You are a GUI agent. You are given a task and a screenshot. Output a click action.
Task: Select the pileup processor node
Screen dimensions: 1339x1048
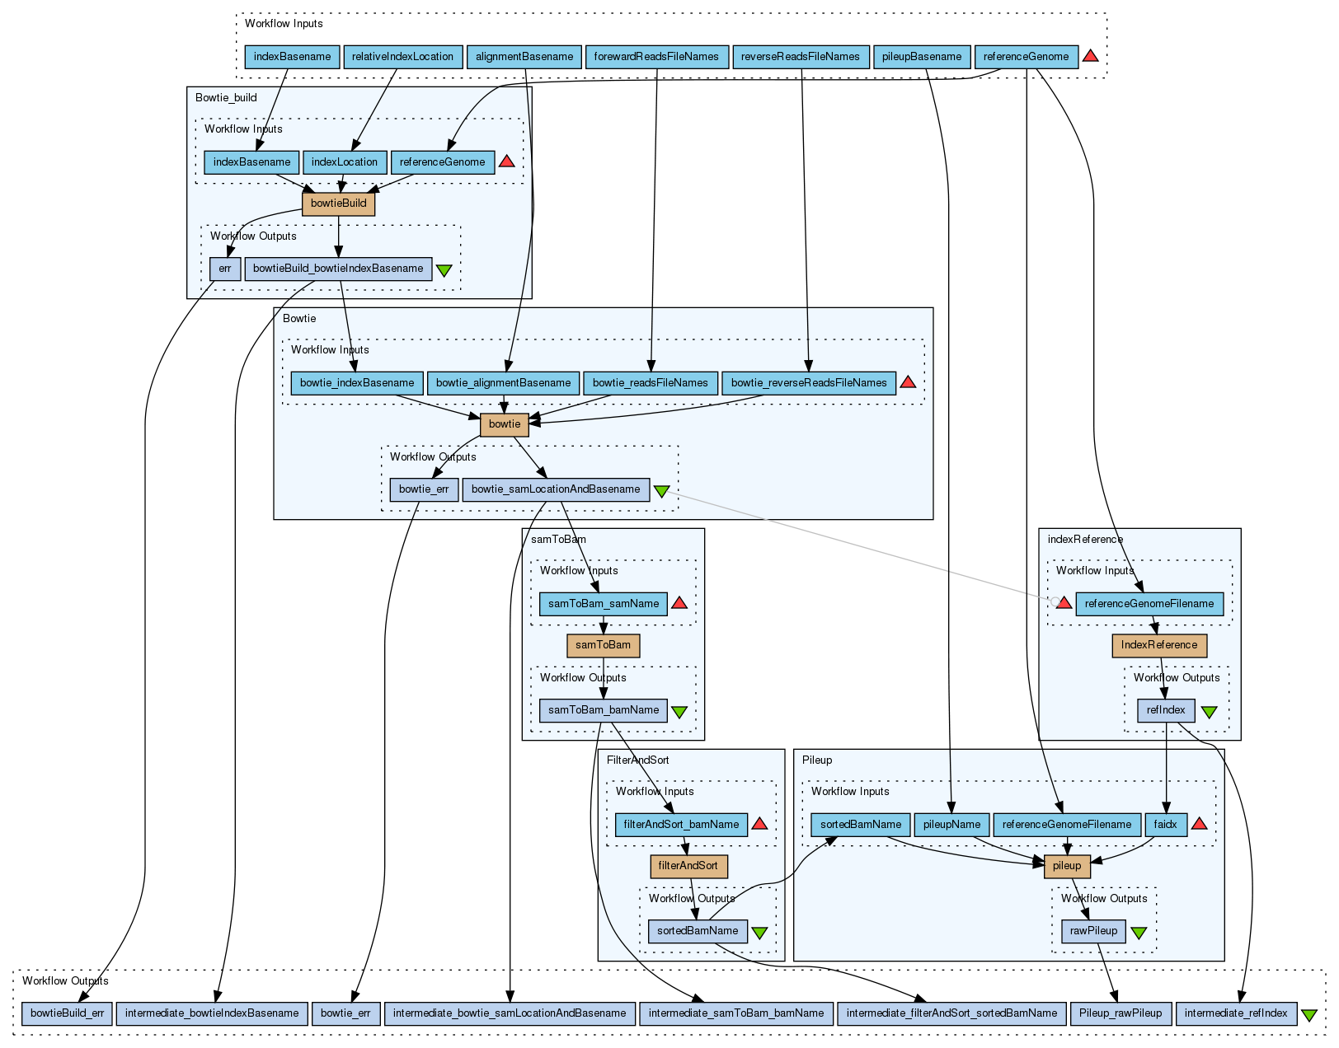1067,866
